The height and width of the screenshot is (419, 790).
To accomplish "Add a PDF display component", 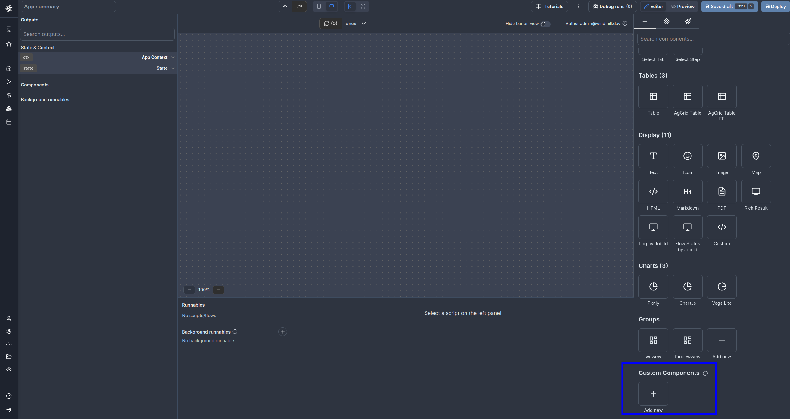I will [722, 192].
